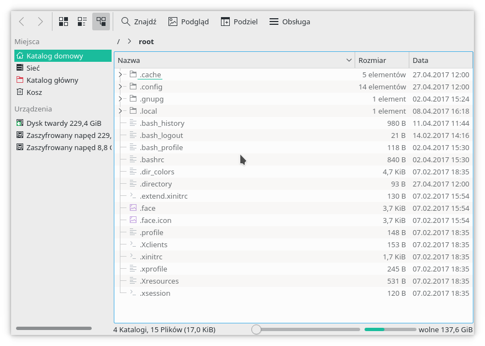Expand the .local folder
485x346 pixels.
click(120, 111)
